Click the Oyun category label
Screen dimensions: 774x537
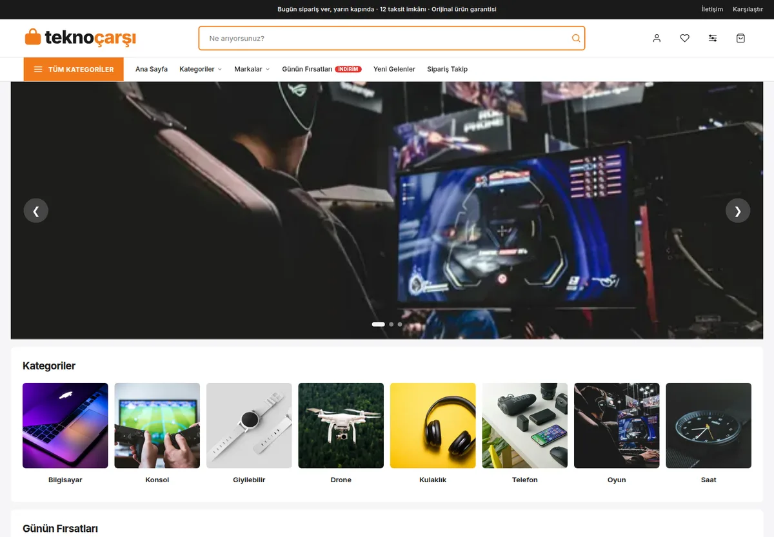[617, 480]
